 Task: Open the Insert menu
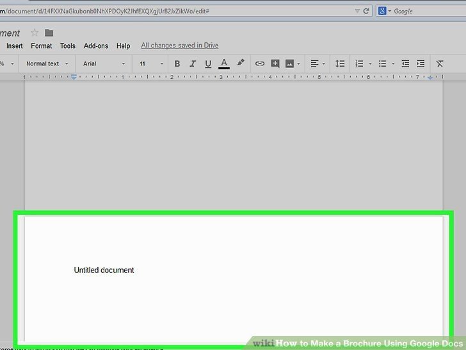[15, 46]
